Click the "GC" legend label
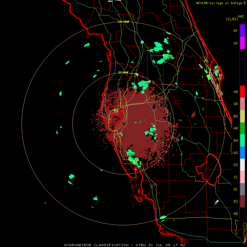 tap(235, 189)
